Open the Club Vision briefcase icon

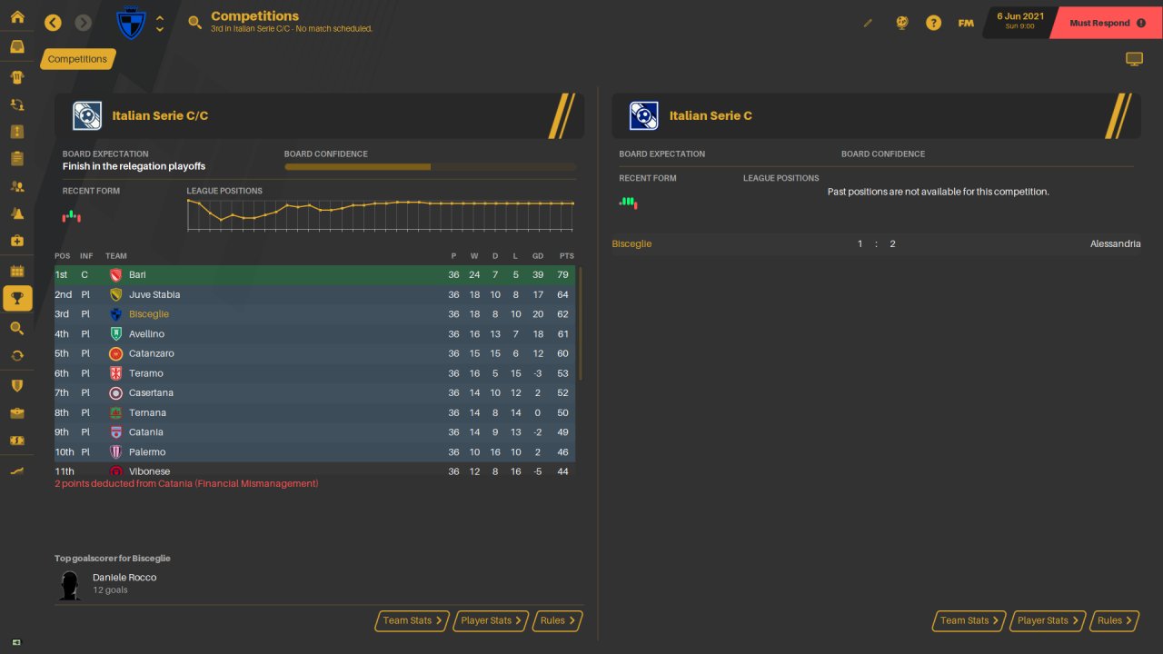pos(16,413)
